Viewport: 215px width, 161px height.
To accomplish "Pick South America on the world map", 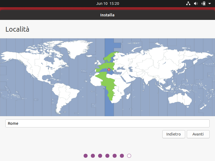I will point(67,94).
